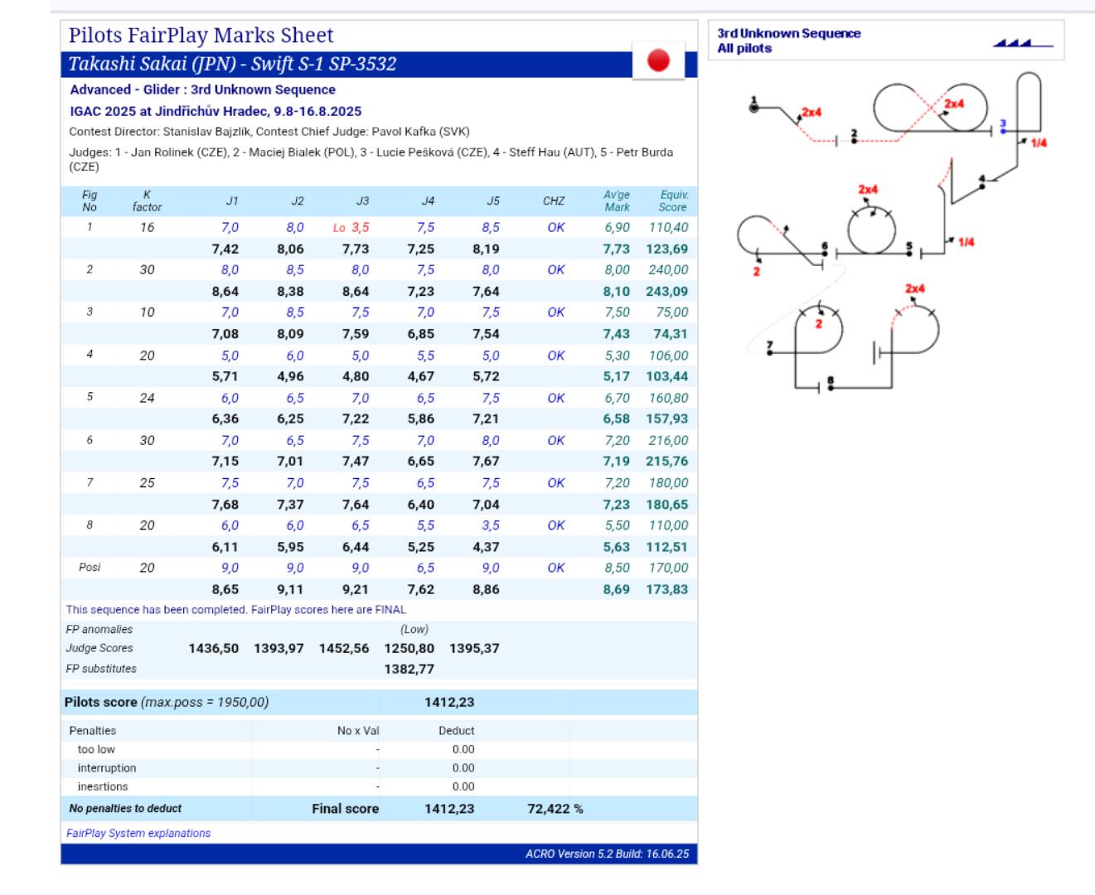Viewport: 1095px width, 895px height.
Task: Click the J3 column header
Action: (362, 201)
